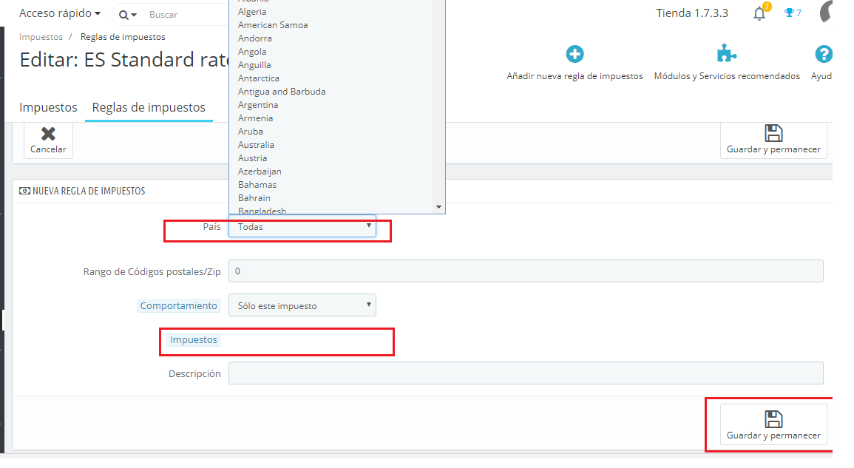The image size is (854, 468).
Task: Click Módulos y Servicios recomendados label
Action: [727, 76]
